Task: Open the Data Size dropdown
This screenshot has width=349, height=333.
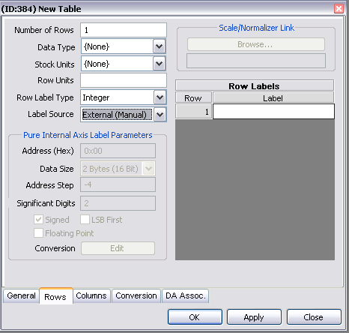Action: point(148,169)
